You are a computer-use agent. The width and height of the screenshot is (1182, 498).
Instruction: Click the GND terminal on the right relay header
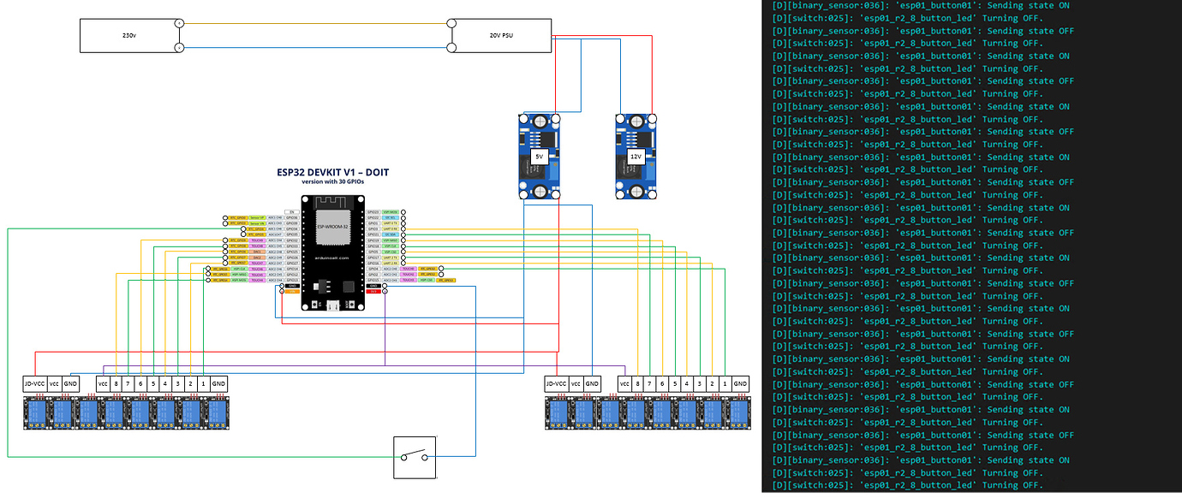click(741, 383)
